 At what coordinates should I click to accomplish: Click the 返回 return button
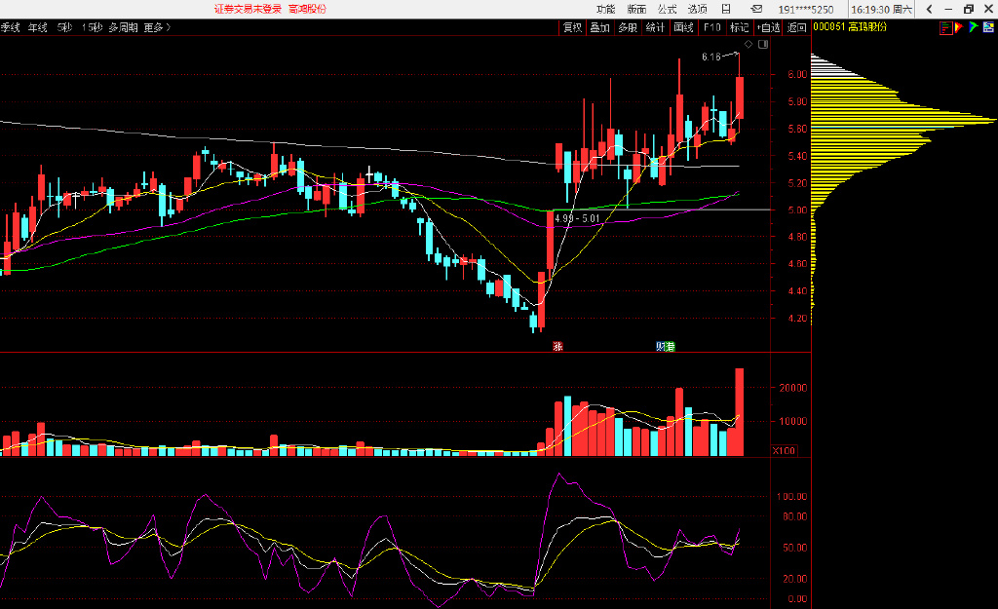[796, 27]
